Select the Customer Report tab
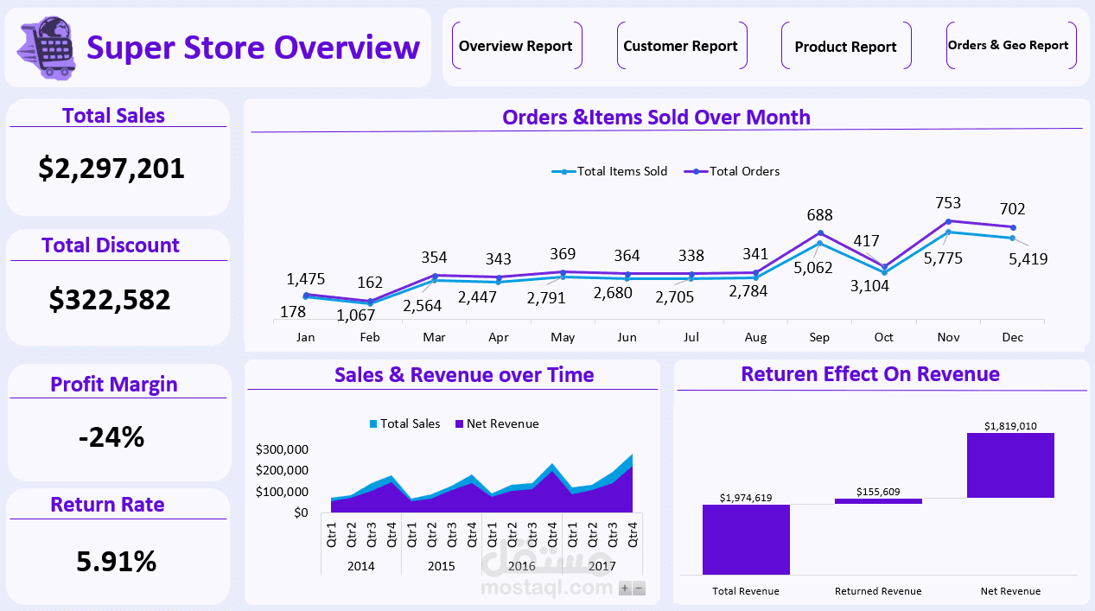This screenshot has height=611, width=1095. (682, 46)
